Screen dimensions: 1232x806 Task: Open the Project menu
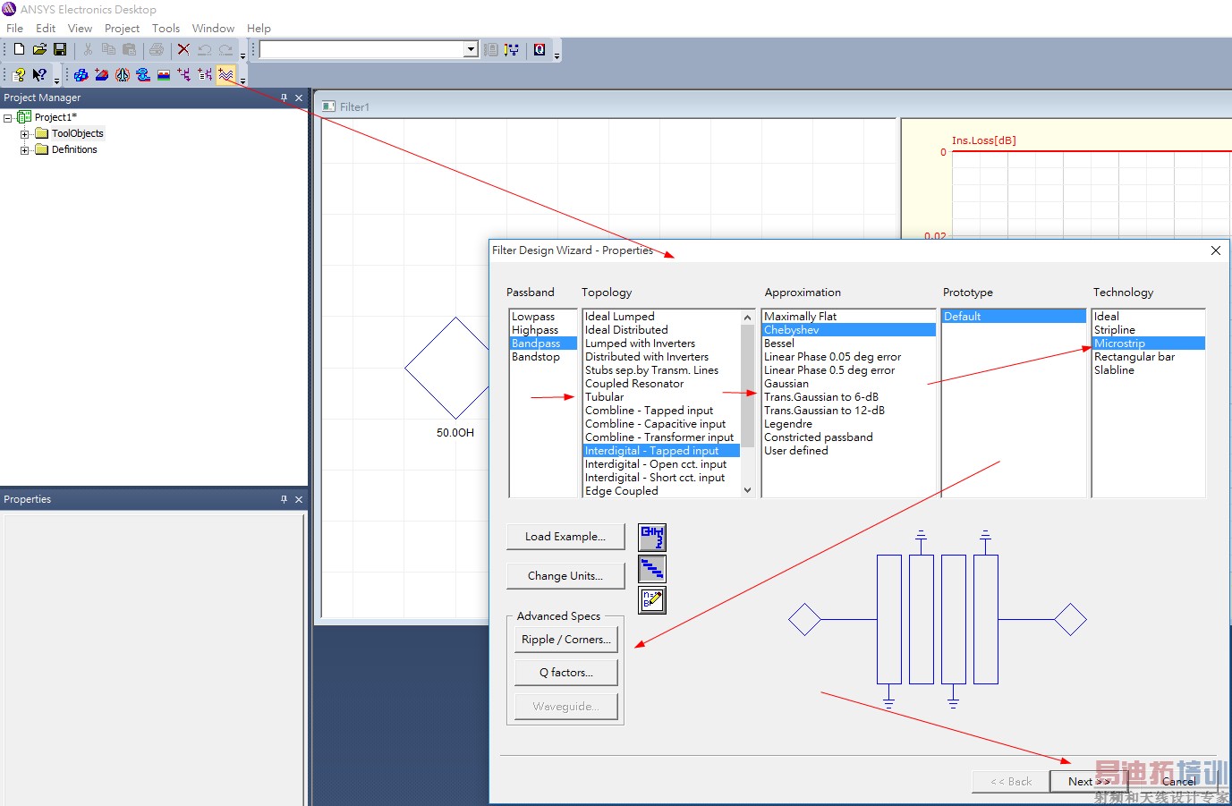[122, 29]
